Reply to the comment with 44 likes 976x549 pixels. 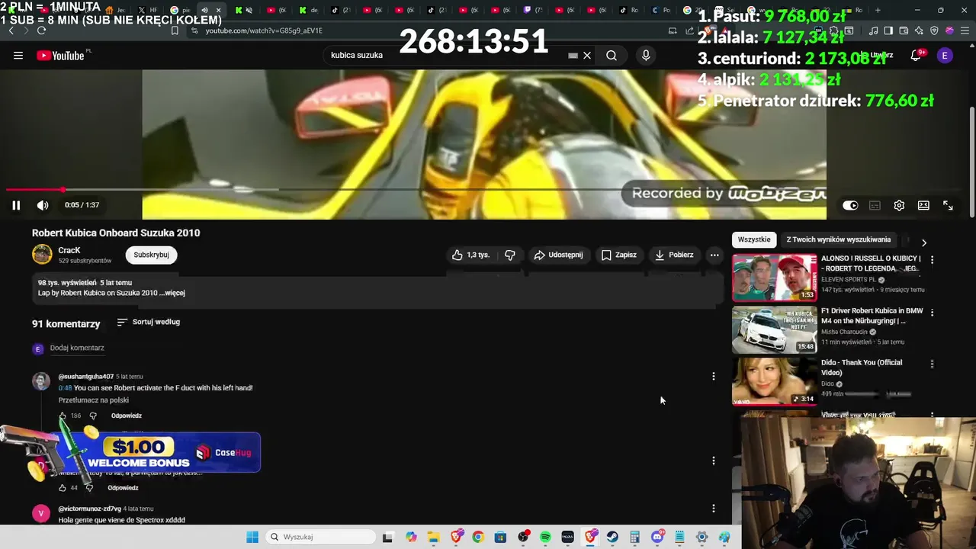click(123, 488)
